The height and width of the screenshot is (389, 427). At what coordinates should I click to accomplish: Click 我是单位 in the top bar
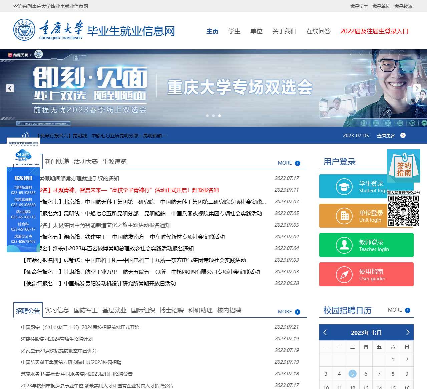381,6
